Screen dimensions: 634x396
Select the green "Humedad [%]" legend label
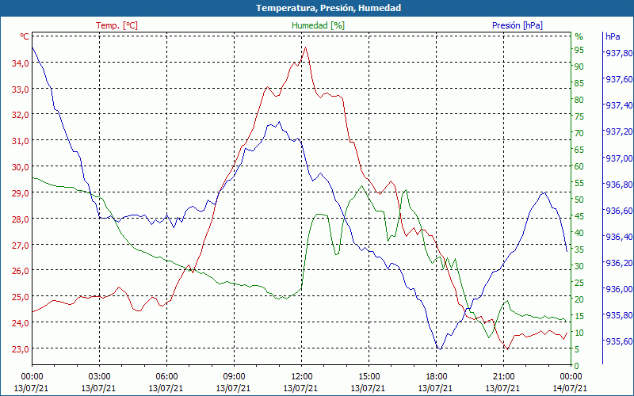pos(318,25)
